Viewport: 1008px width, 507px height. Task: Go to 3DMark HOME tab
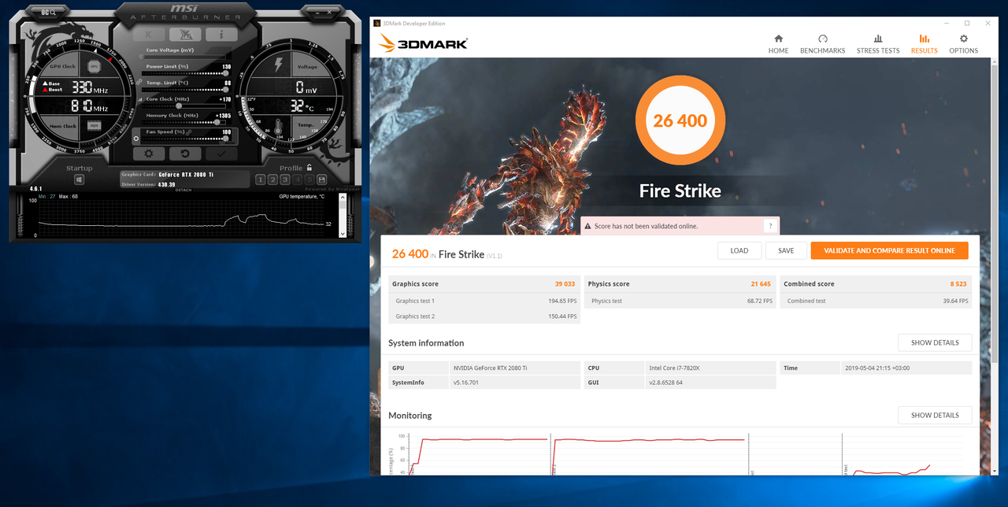tap(778, 44)
